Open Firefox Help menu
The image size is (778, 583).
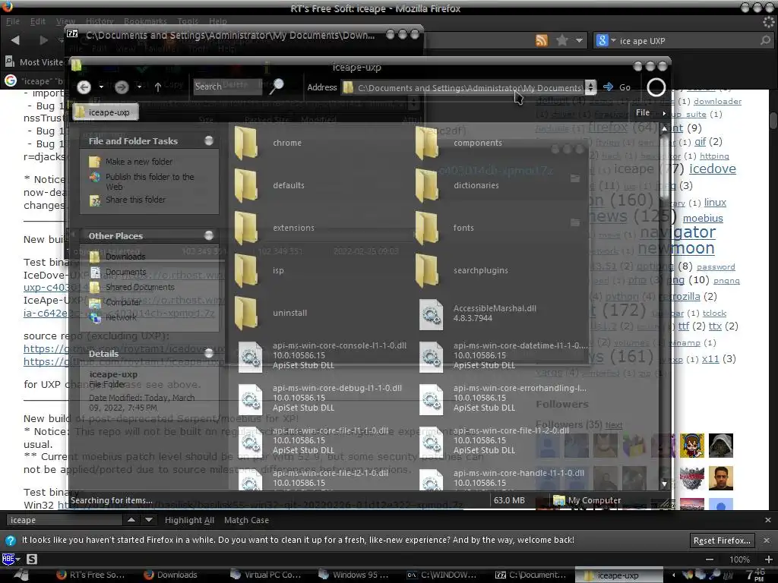[x=218, y=21]
